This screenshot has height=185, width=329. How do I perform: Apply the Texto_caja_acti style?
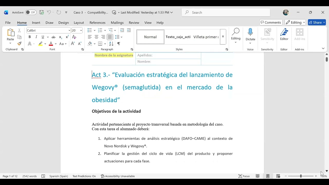pyautogui.click(x=178, y=37)
